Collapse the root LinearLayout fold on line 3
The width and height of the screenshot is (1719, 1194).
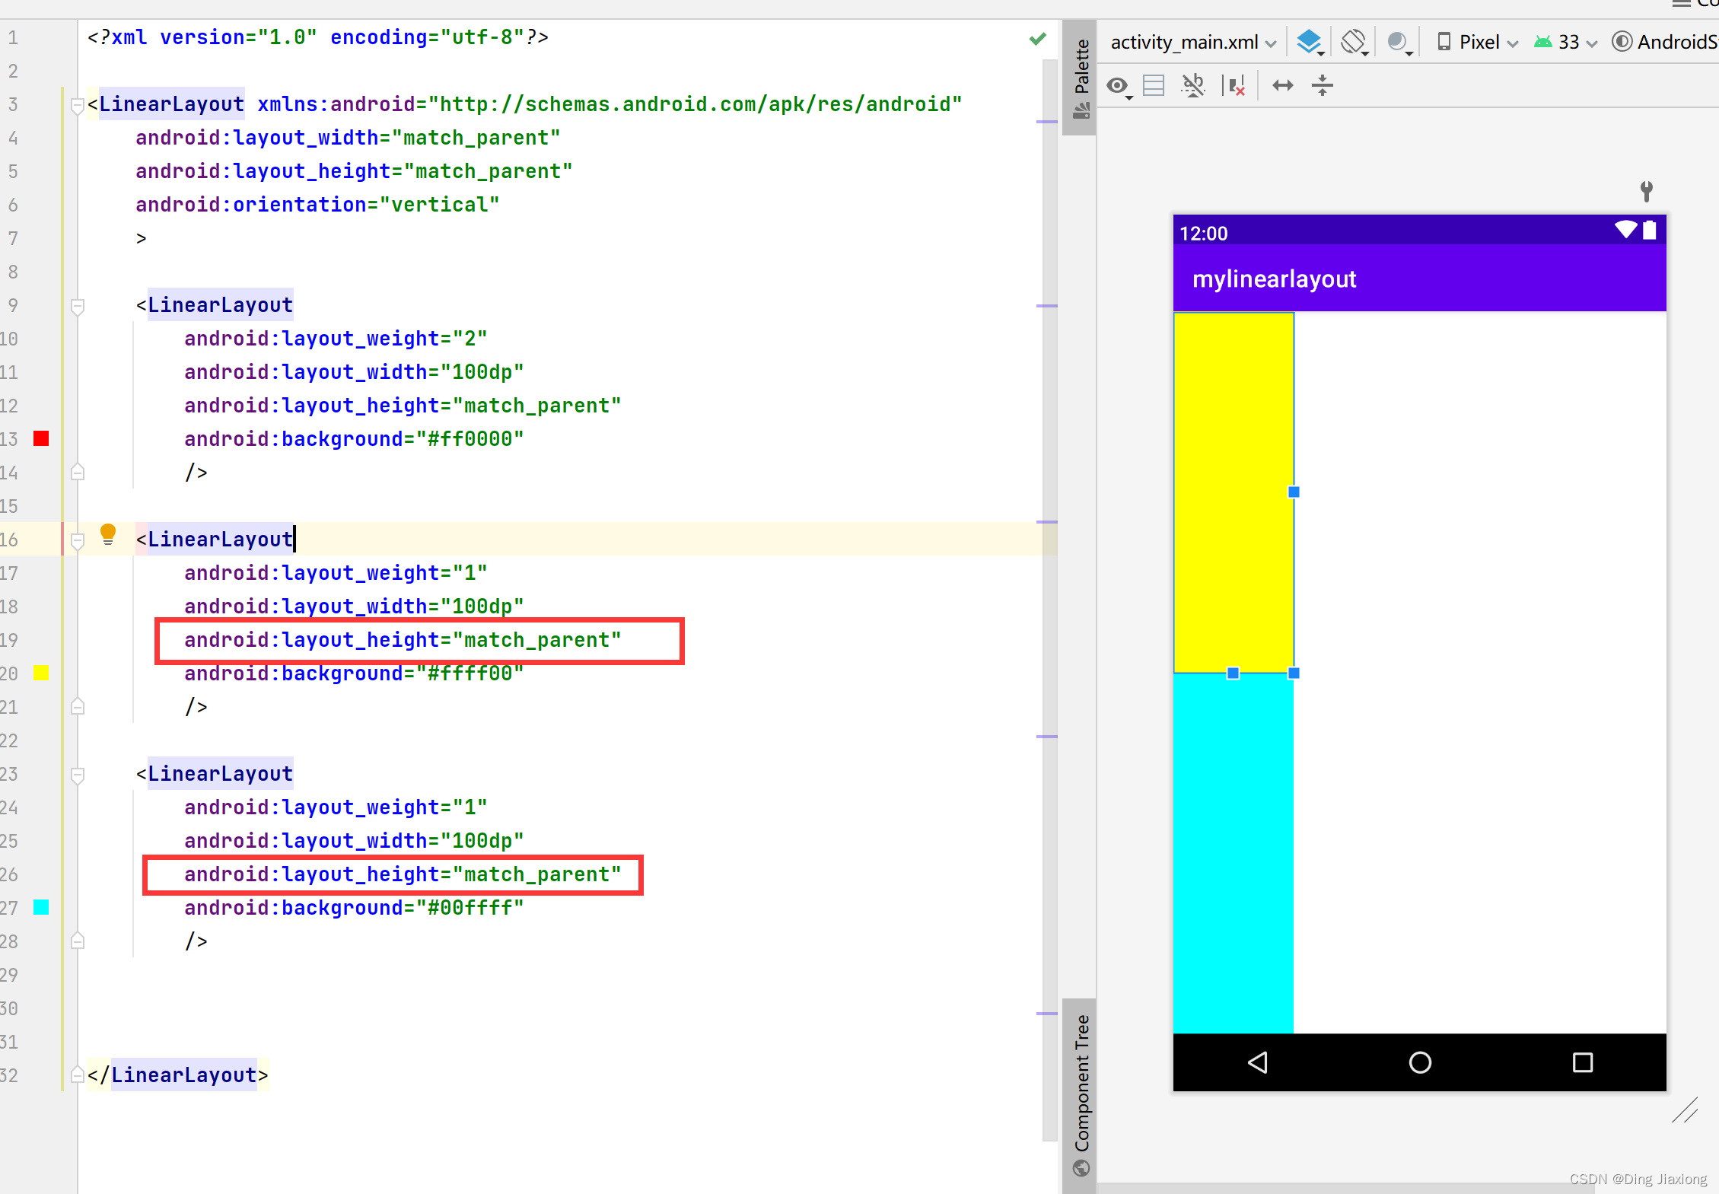point(77,105)
